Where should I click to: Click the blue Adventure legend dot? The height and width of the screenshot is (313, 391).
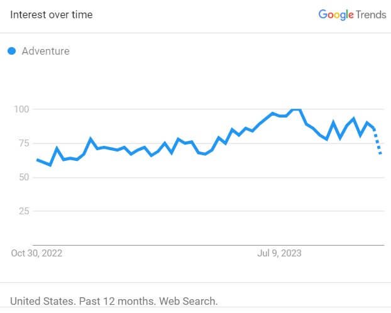(12, 51)
